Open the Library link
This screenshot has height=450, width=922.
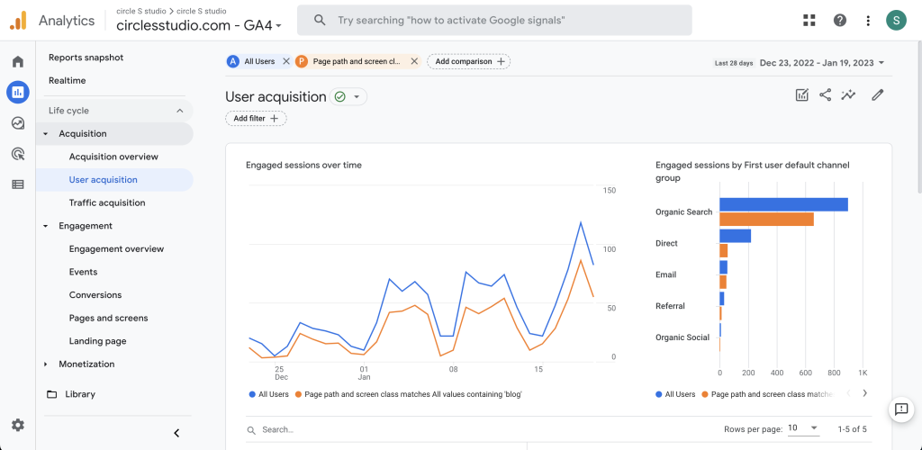[80, 394]
